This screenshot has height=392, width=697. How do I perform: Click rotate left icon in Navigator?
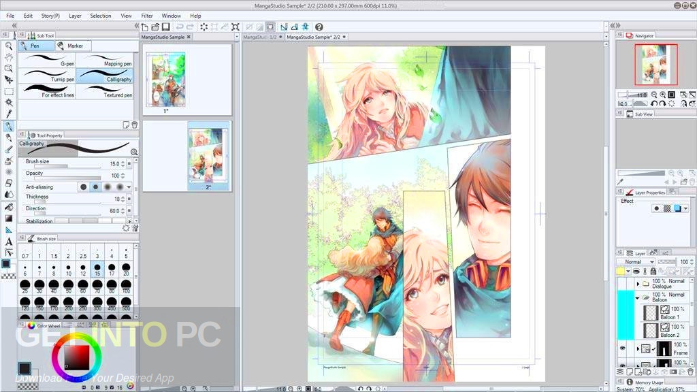coord(654,103)
